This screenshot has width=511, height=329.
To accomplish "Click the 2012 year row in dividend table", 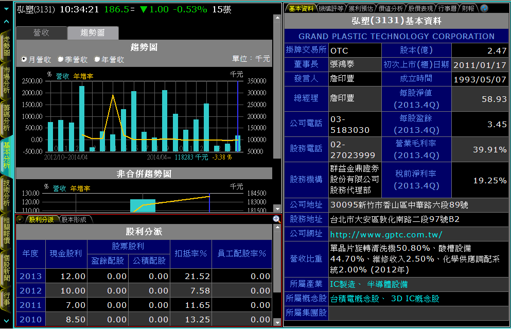I will click(x=144, y=290).
